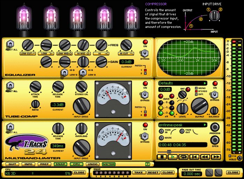Image resolution: width=244 pixels, height=179 pixels.
Task: Click the Low Mid frequency knob
Action: (65, 45)
